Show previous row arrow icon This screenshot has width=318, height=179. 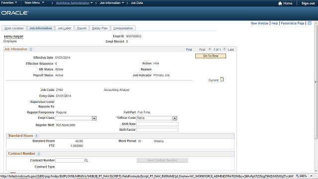click(x=210, y=49)
